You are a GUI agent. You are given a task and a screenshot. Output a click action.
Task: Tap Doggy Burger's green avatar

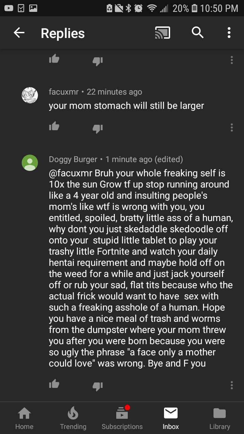pyautogui.click(x=30, y=163)
